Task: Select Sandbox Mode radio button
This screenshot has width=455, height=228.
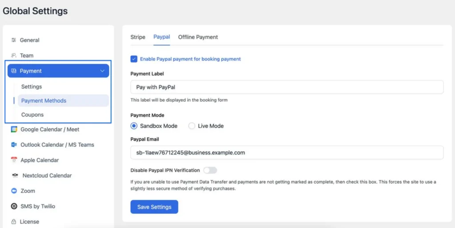Action: point(134,126)
